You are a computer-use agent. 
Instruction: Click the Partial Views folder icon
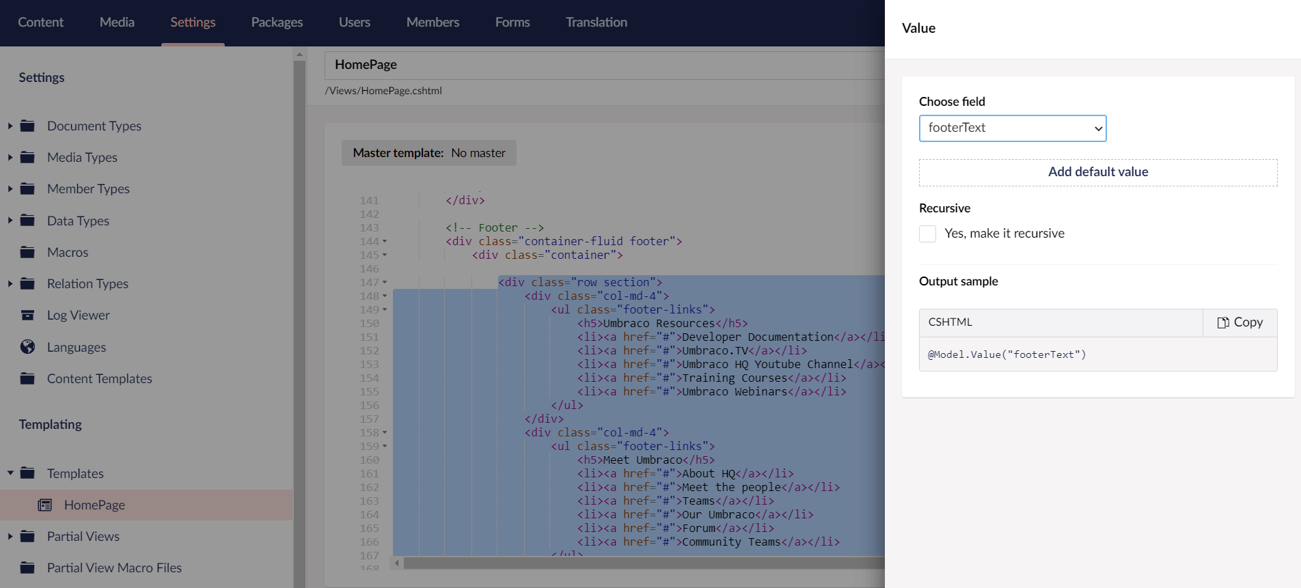pyautogui.click(x=27, y=536)
